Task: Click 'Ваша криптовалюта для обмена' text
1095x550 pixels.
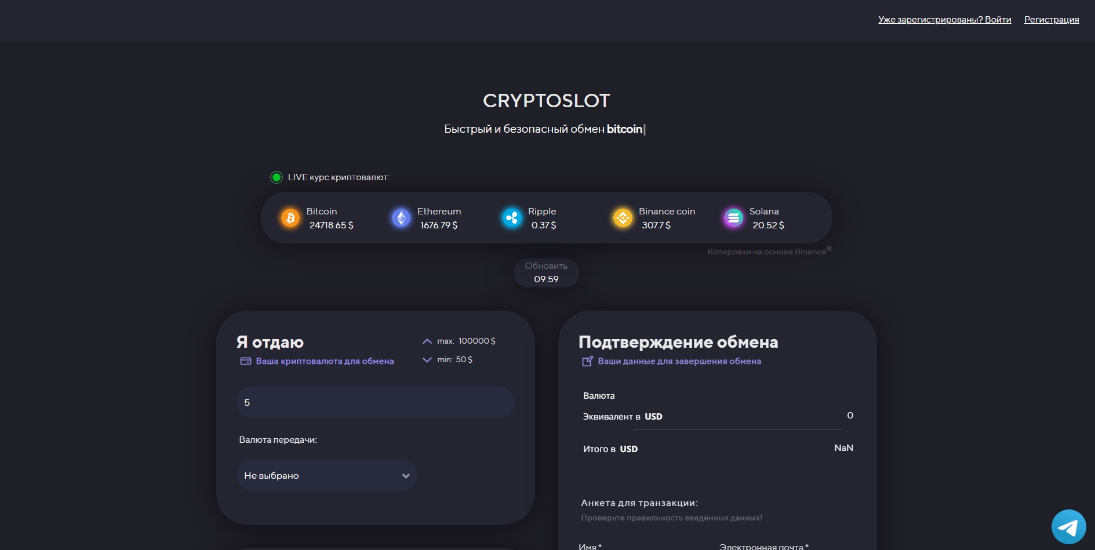Action: click(325, 361)
